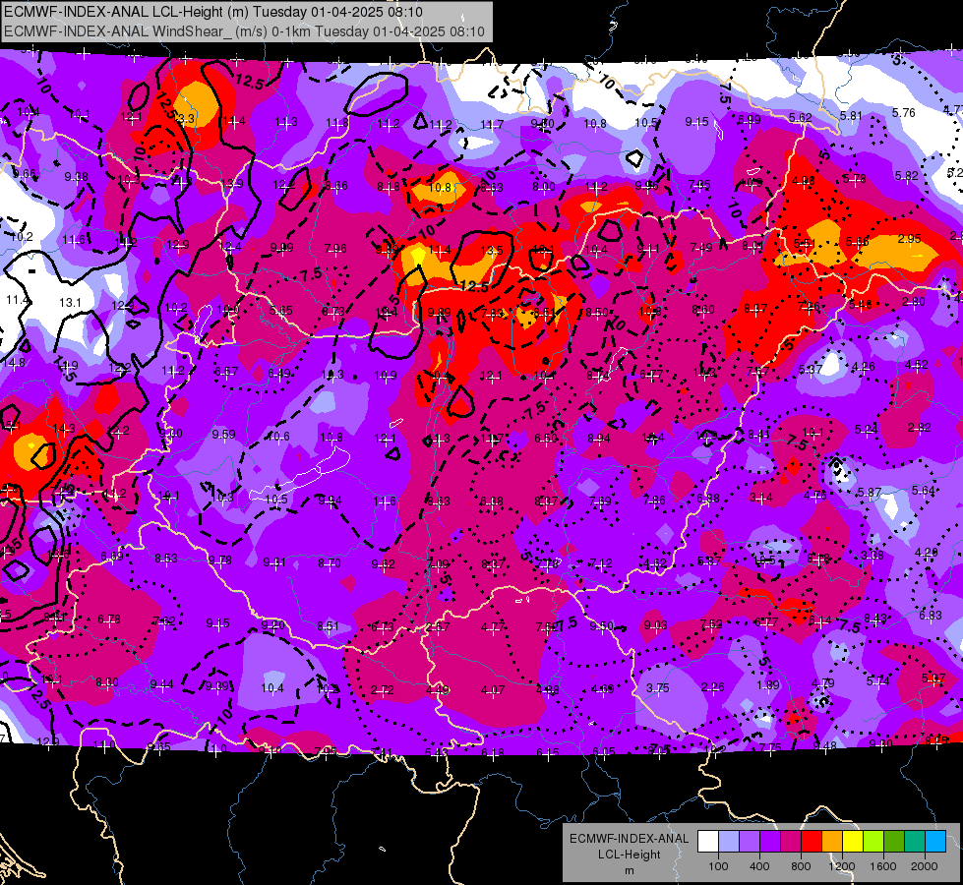
Task: Click the grid value 13.5
Action: [491, 250]
